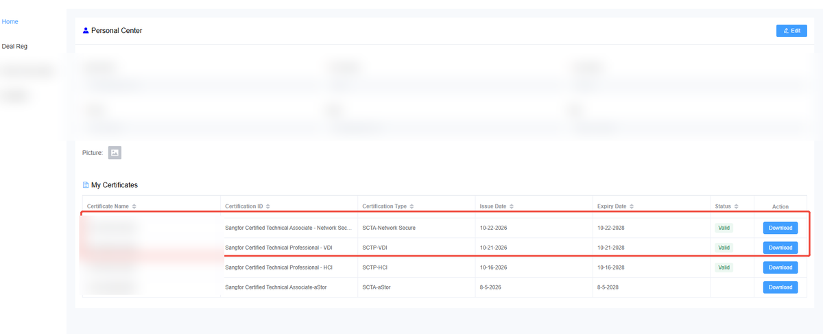Select the text 'Sangfor Certified Technical Associate-aStor'
The height and width of the screenshot is (334, 823).
[x=276, y=287]
